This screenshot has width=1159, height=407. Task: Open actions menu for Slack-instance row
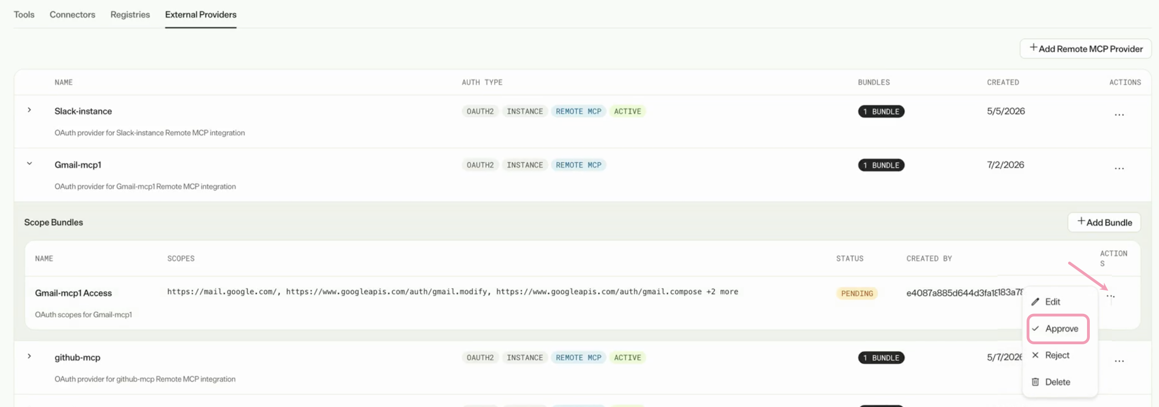[1119, 114]
